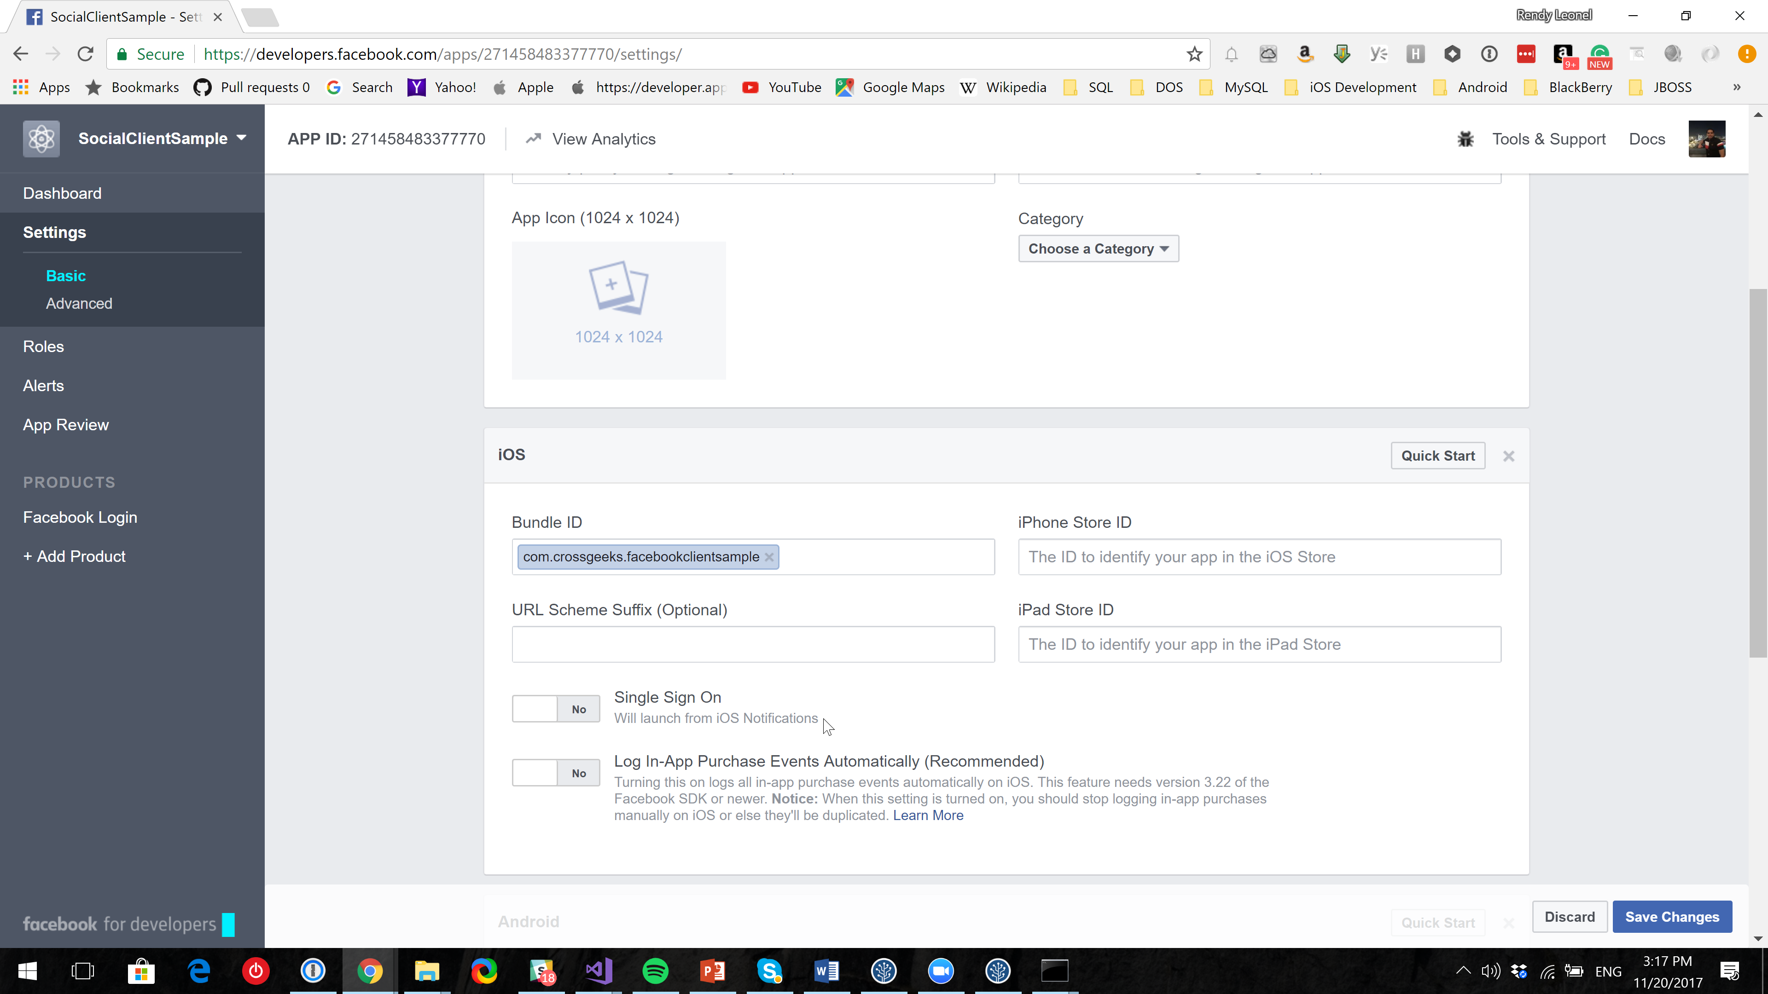
Task: Go to App Review in the sidebar
Action: tap(66, 425)
